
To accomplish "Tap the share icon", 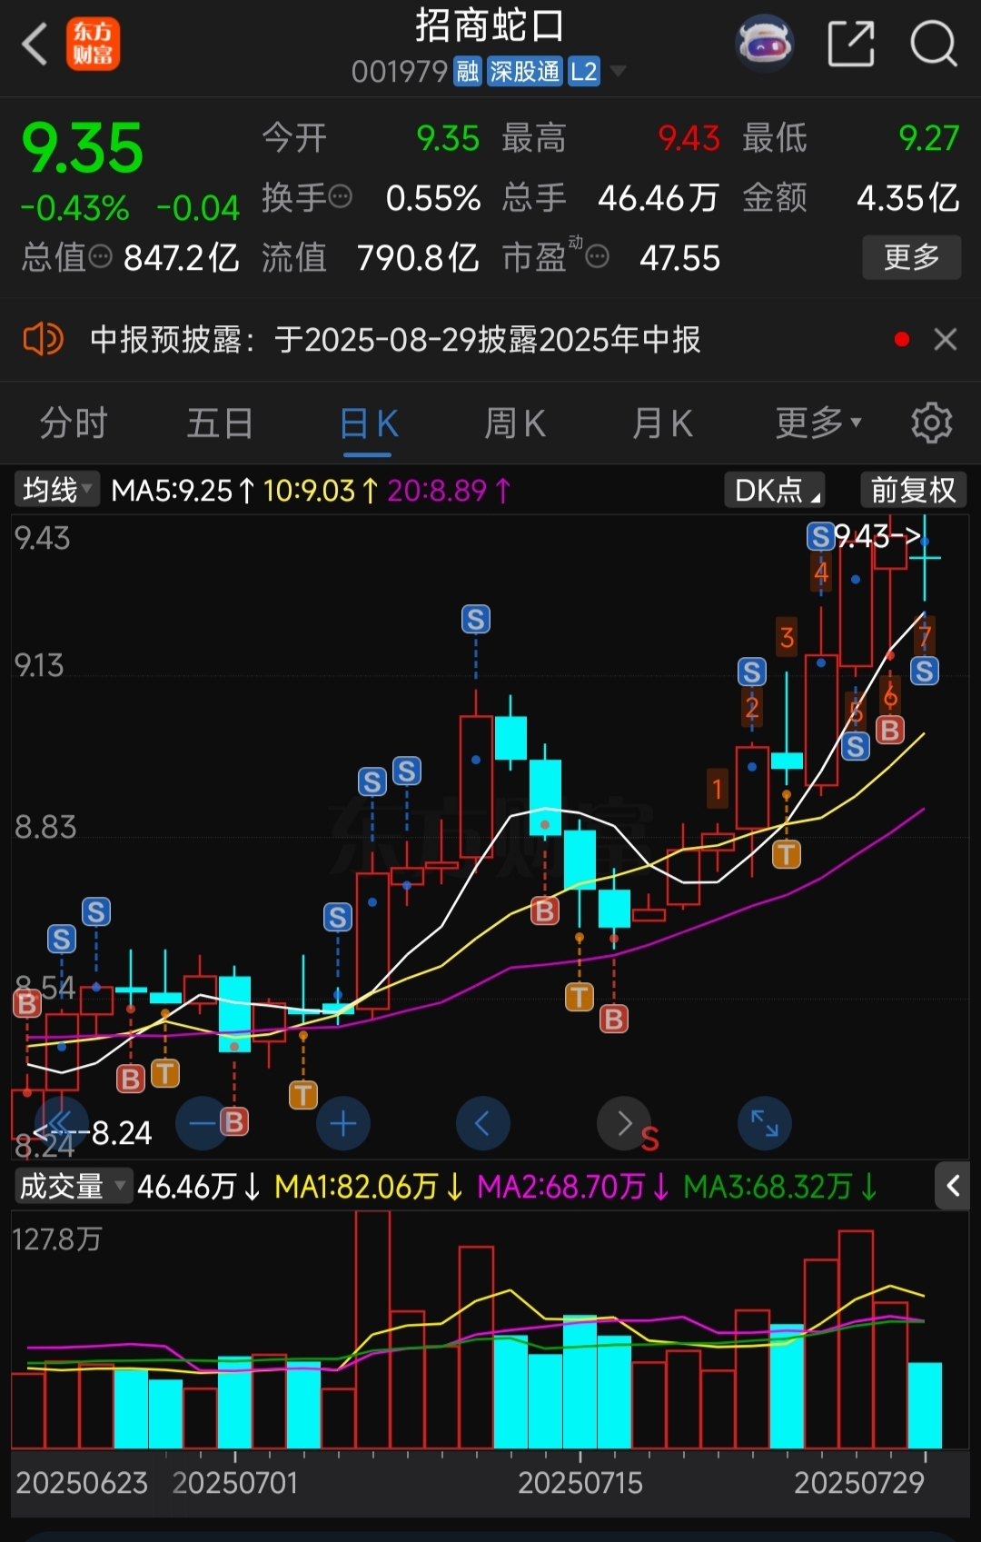I will 851,44.
